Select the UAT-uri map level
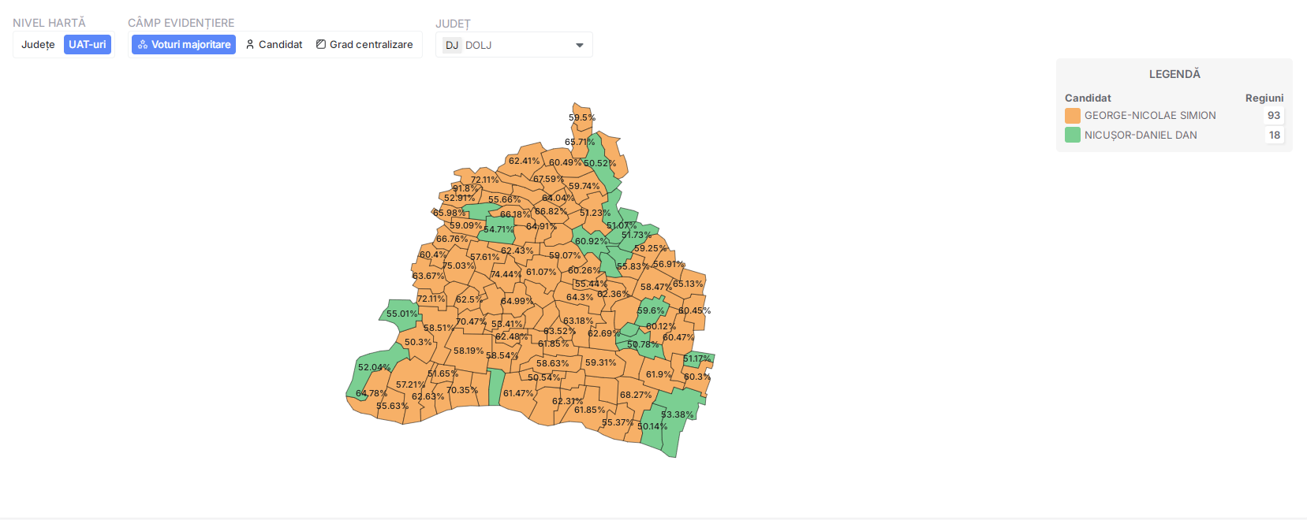 click(87, 45)
